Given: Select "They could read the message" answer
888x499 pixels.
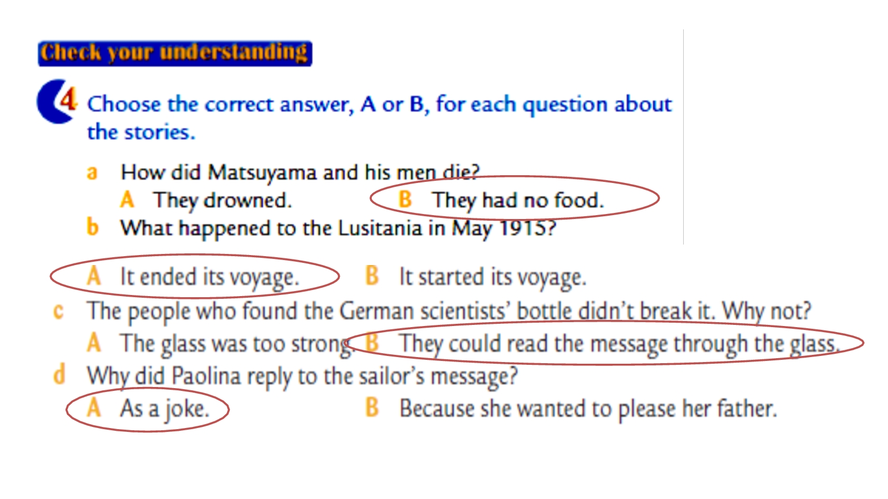Looking at the screenshot, I should (617, 344).
